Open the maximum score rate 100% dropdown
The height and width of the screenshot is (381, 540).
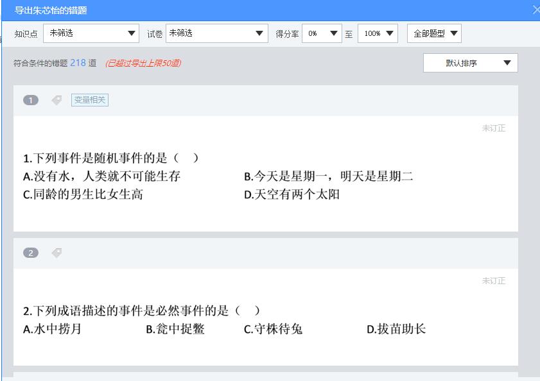pos(378,33)
